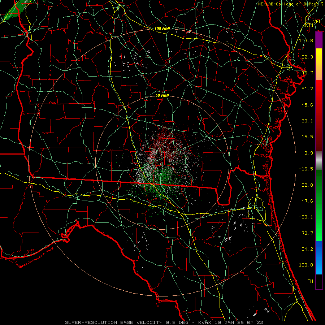Click the 45.6 velocity scale value
The height and width of the screenshot is (325, 325).
307,105
